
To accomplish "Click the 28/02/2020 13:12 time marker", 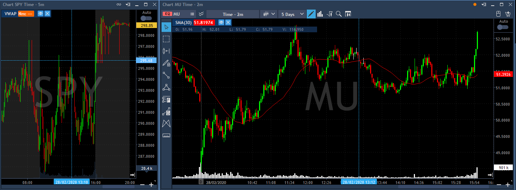I will click(x=359, y=182).
